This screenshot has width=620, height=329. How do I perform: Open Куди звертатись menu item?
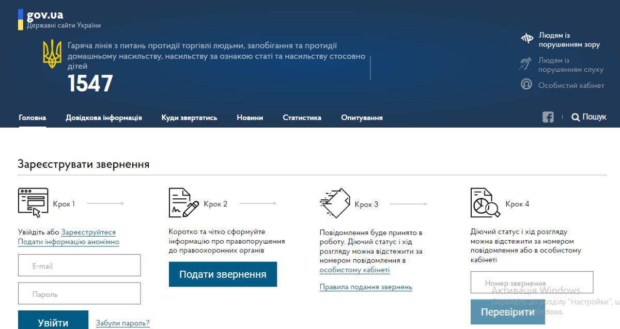(x=189, y=118)
